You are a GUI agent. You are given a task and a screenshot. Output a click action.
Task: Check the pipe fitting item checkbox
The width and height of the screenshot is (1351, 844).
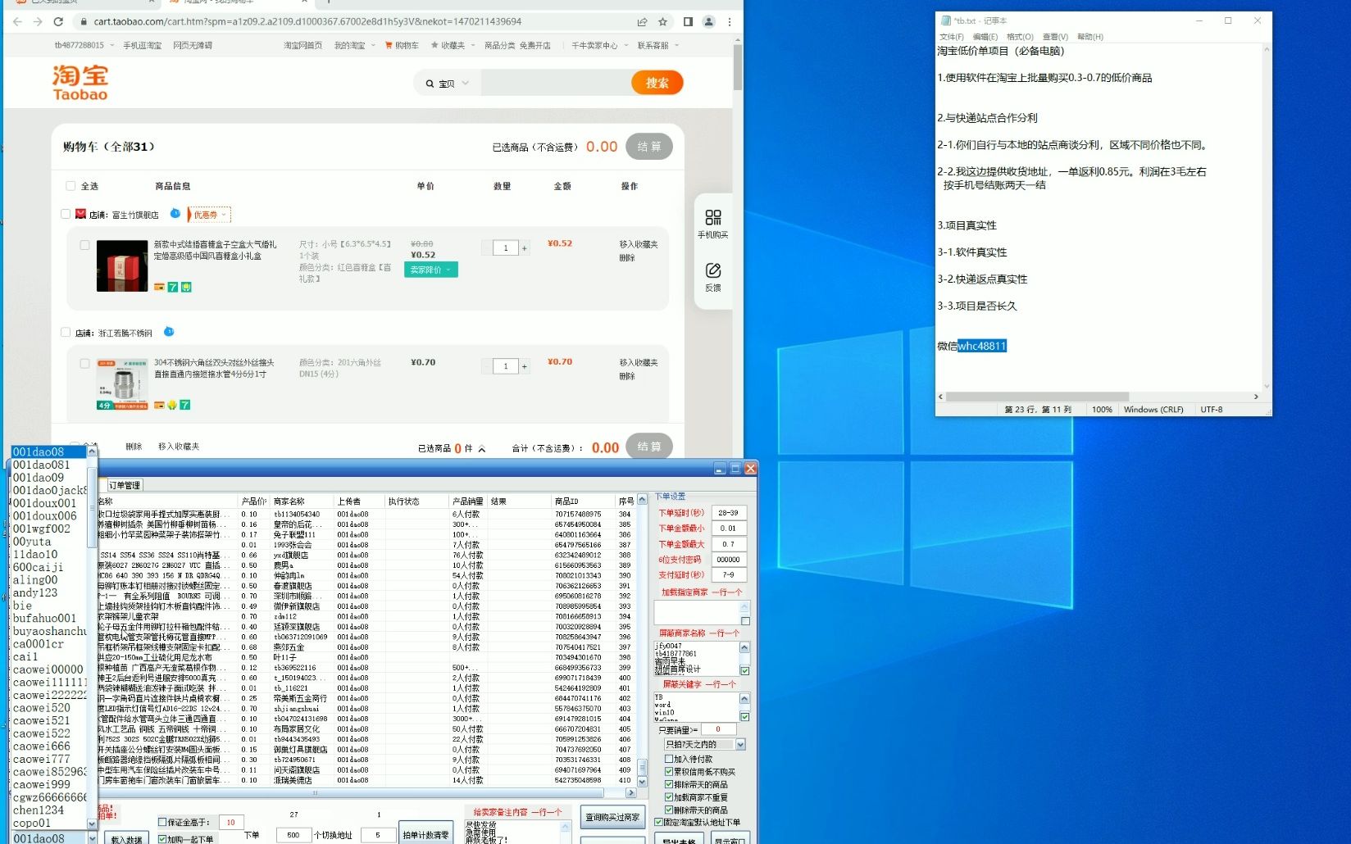tap(84, 363)
